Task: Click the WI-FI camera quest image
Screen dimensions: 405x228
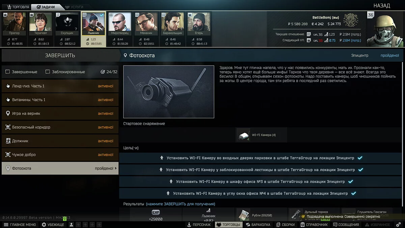Action: [169, 92]
